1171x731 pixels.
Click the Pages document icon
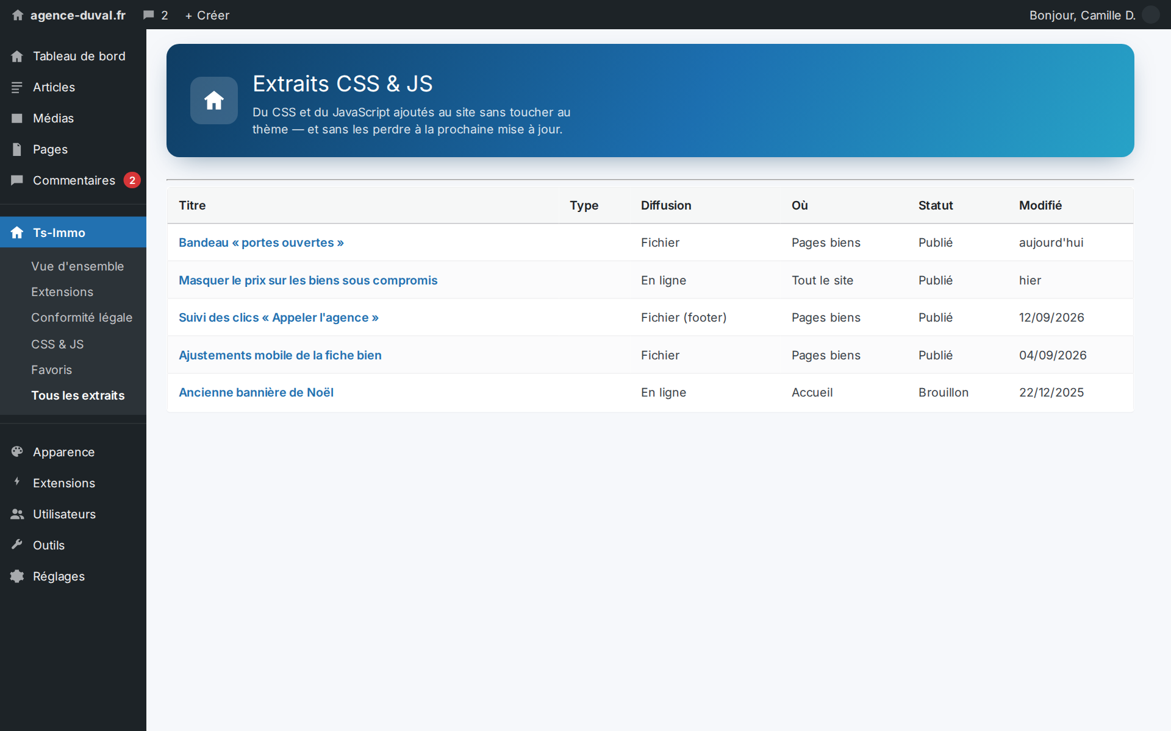pos(17,149)
